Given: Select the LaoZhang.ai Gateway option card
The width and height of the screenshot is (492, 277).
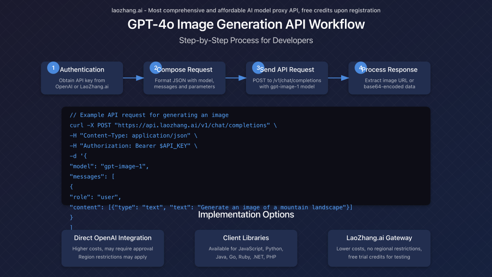Looking at the screenshot, I should [379, 248].
